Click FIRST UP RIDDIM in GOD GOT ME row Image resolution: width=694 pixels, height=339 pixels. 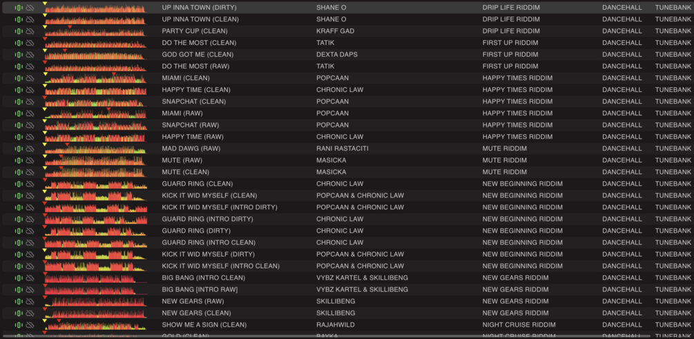(x=510, y=55)
